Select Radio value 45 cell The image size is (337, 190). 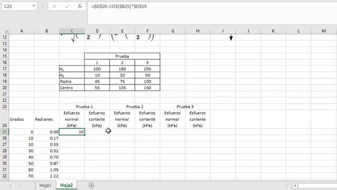coord(97,81)
